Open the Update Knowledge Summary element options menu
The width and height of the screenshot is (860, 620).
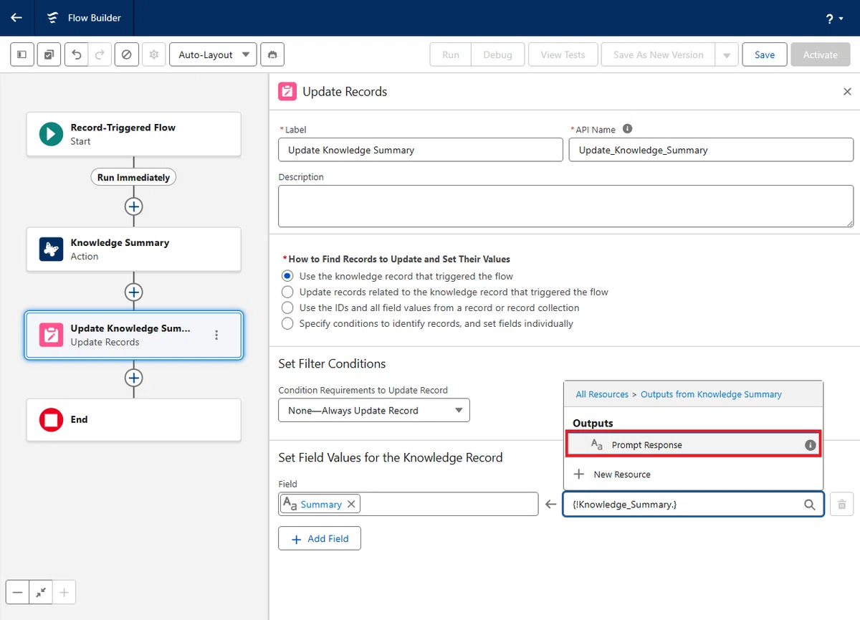(216, 335)
